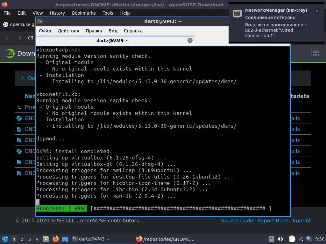Open the Вид menu in the terminal
326x244 pixels.
113,31
